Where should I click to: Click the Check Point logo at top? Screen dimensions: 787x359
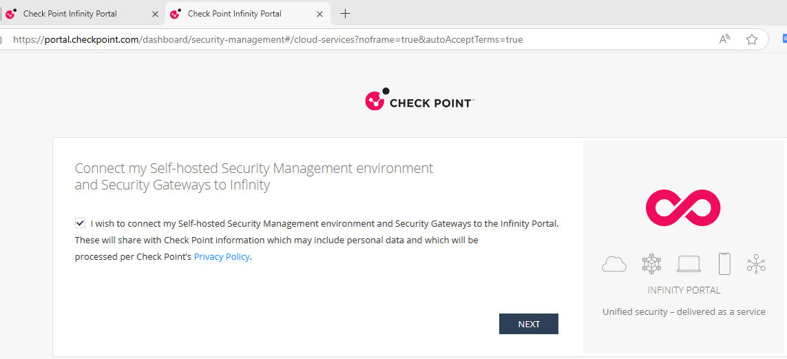tap(419, 101)
